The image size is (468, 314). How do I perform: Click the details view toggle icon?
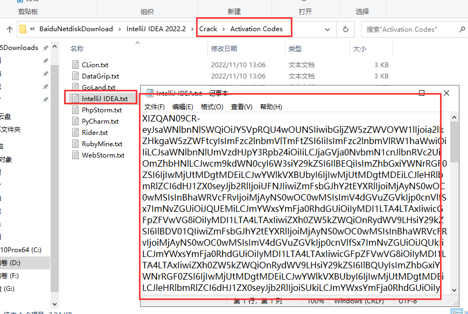(x=456, y=312)
